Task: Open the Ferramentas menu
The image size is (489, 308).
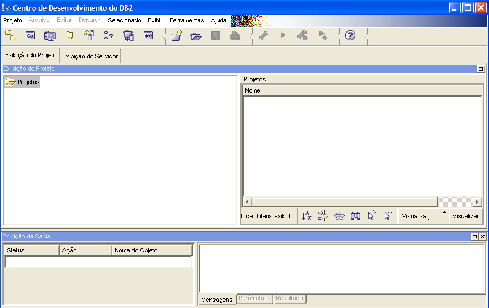Action: coord(186,20)
